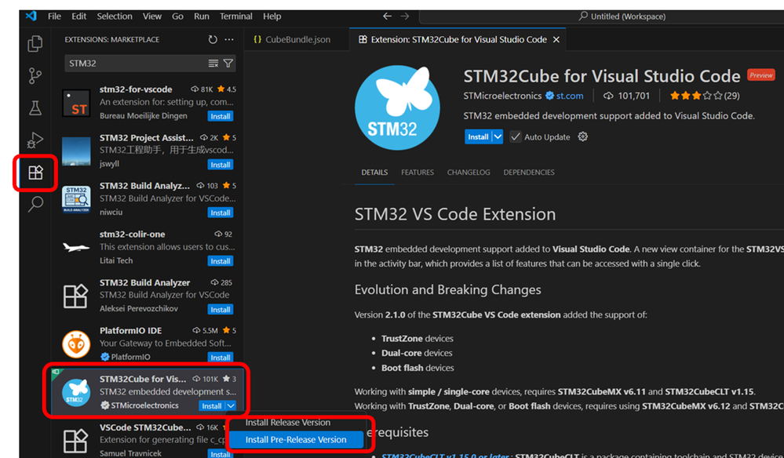The width and height of the screenshot is (784, 458).
Task: Open the Run and Debug view
Action: (35, 140)
